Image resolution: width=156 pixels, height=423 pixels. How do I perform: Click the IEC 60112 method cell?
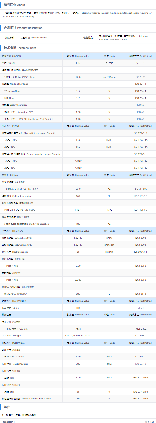coord(140,294)
